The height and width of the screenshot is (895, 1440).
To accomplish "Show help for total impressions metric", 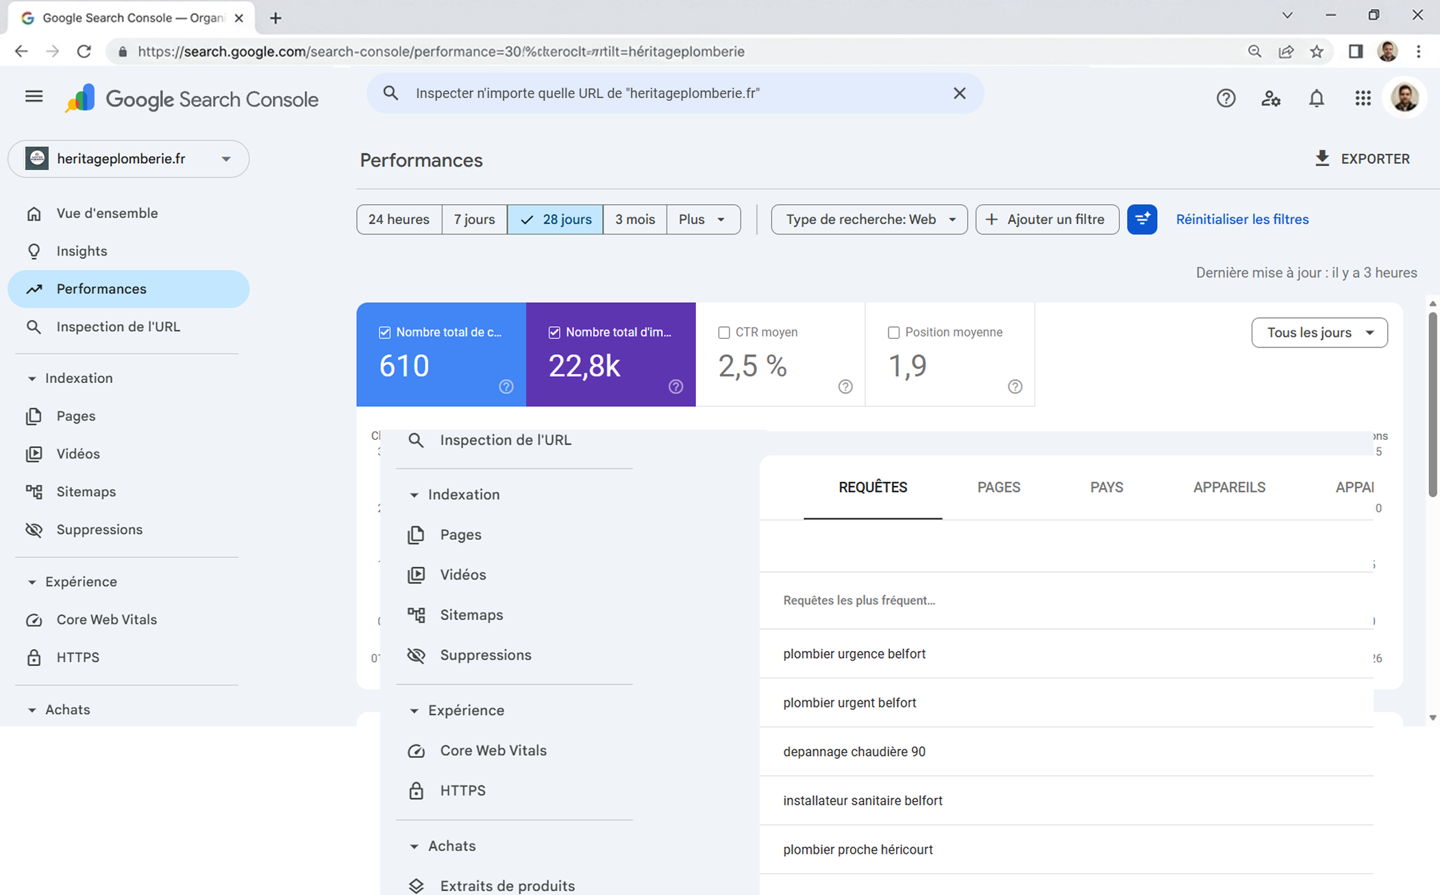I will 675,387.
